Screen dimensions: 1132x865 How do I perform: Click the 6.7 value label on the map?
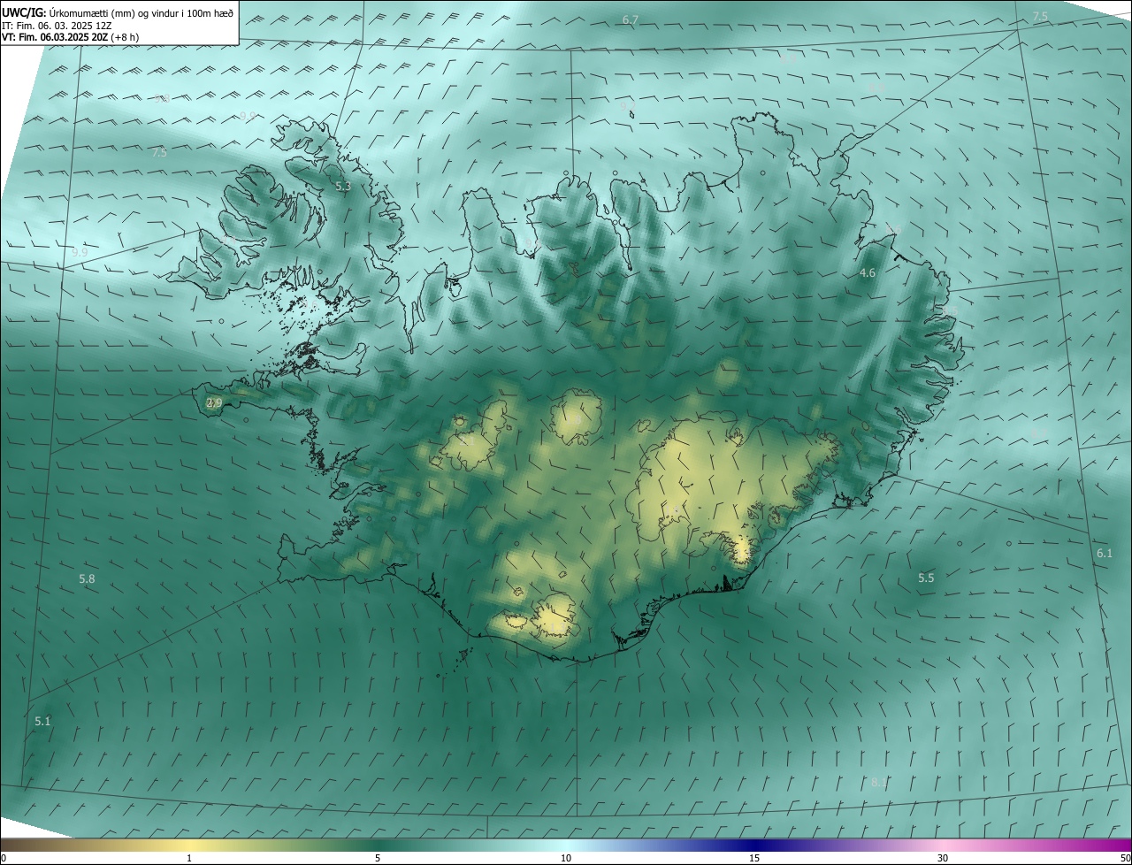coord(631,19)
